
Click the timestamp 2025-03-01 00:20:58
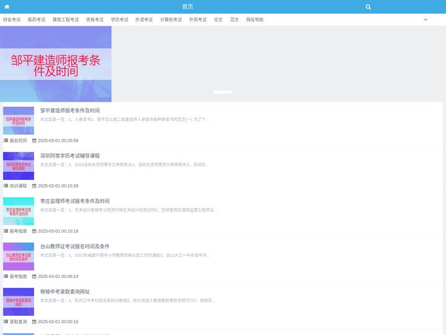58,140
